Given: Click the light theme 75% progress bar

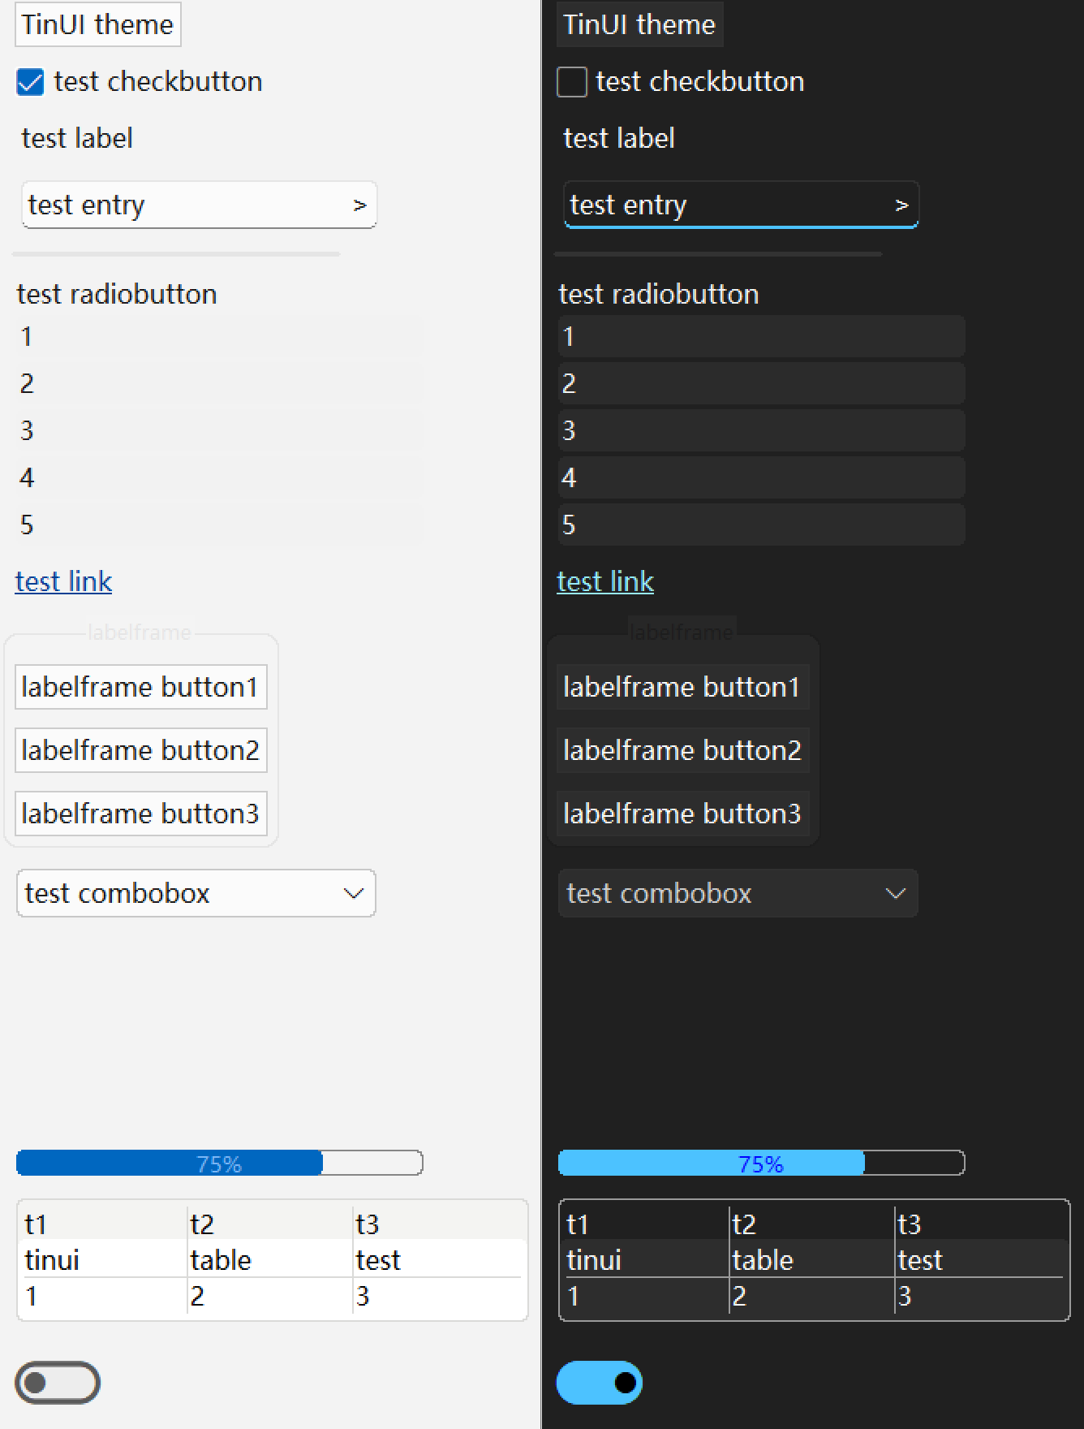Looking at the screenshot, I should [x=219, y=1163].
